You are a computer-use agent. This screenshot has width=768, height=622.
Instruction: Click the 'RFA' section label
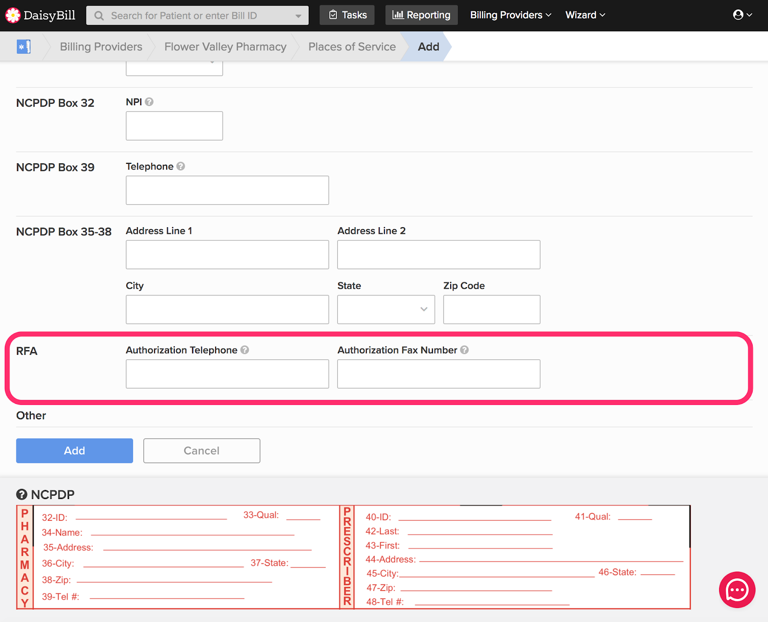tap(27, 351)
